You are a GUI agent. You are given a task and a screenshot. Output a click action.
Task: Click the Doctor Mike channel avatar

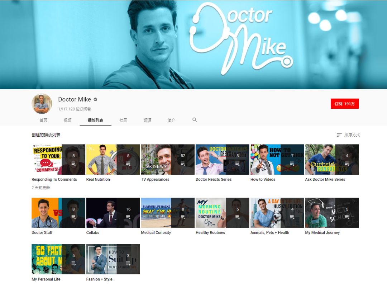[x=42, y=104]
